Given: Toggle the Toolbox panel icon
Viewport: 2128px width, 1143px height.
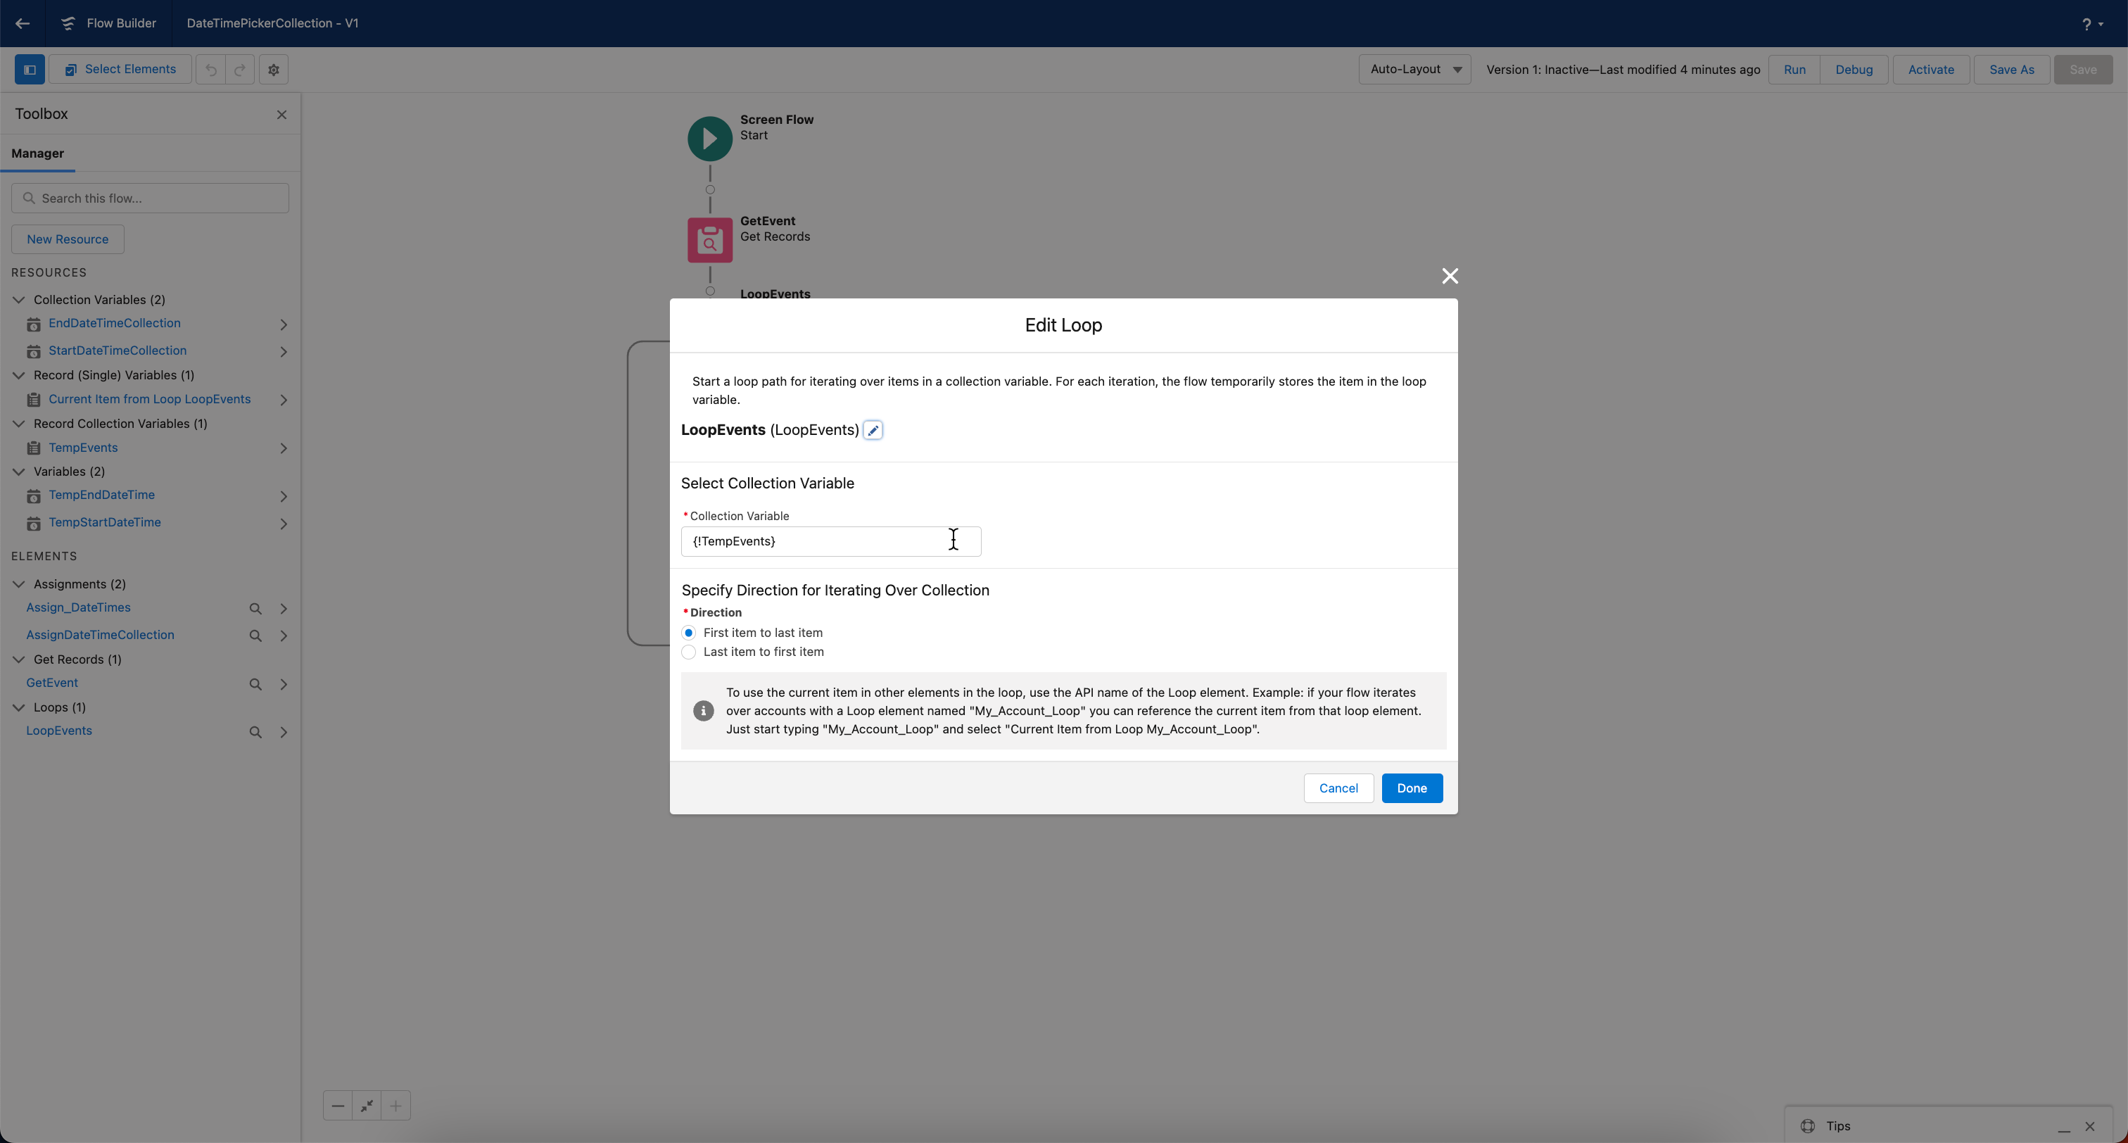Looking at the screenshot, I should pos(30,70).
